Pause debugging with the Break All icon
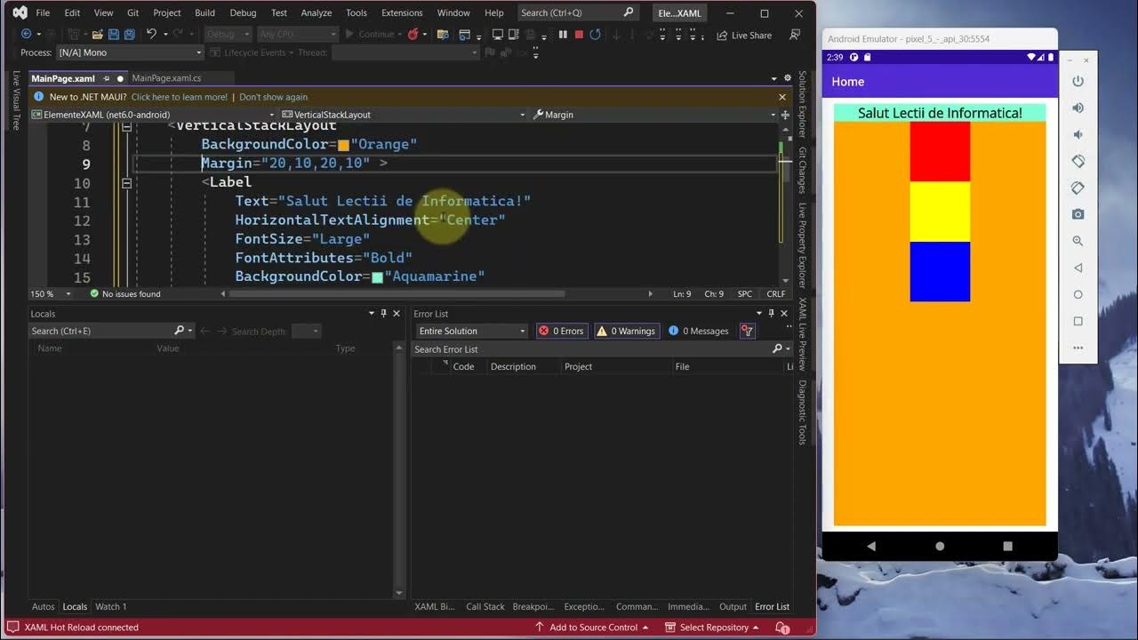Viewport: 1138px width, 640px height. 563,35
